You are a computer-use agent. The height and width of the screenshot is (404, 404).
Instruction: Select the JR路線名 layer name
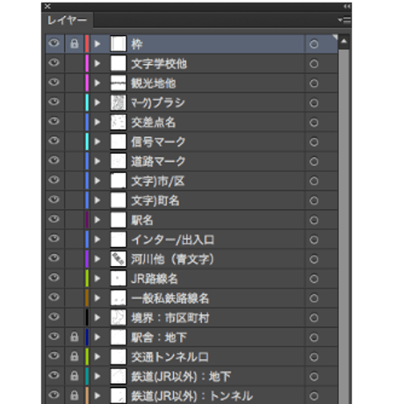pyautogui.click(x=155, y=278)
